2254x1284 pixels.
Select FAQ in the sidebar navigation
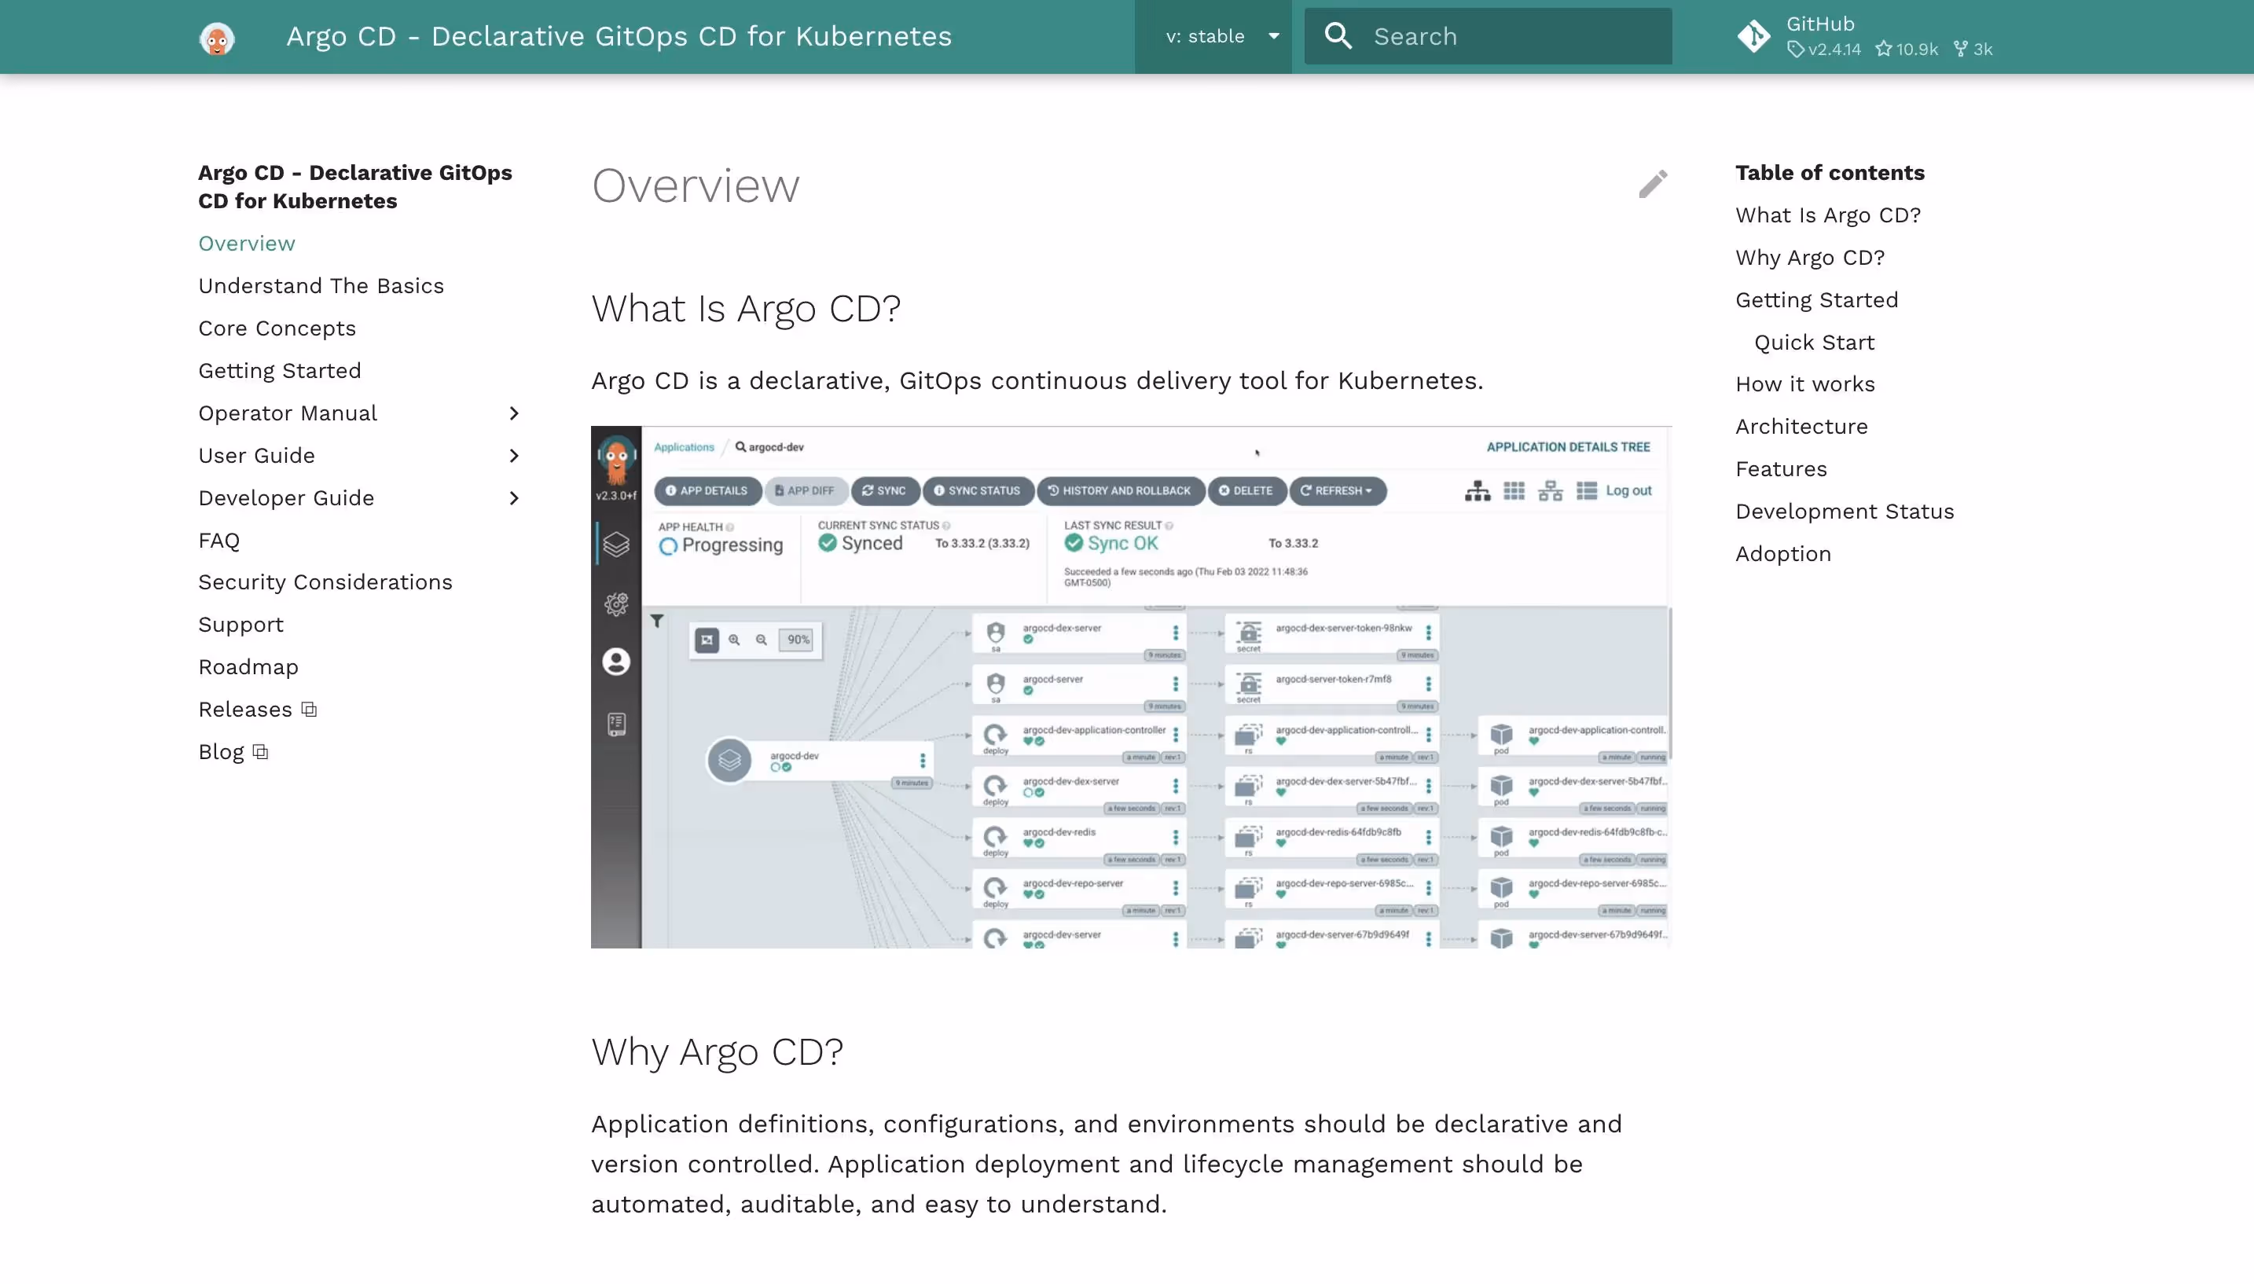(218, 540)
